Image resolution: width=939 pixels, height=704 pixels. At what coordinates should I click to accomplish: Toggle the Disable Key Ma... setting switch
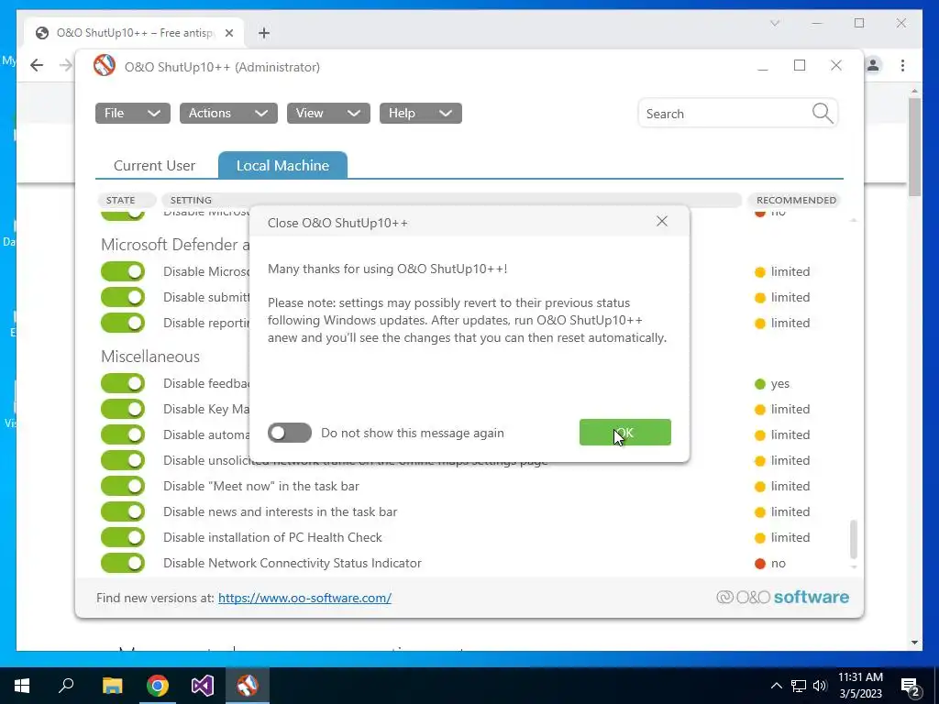click(123, 409)
